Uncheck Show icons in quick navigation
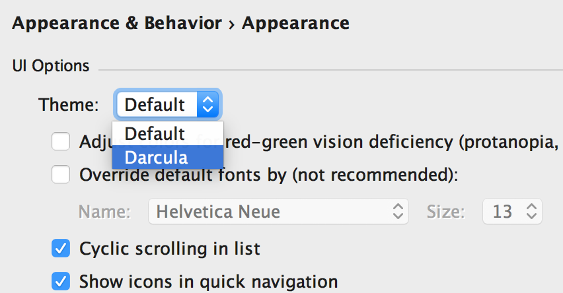563x293 pixels. [61, 281]
